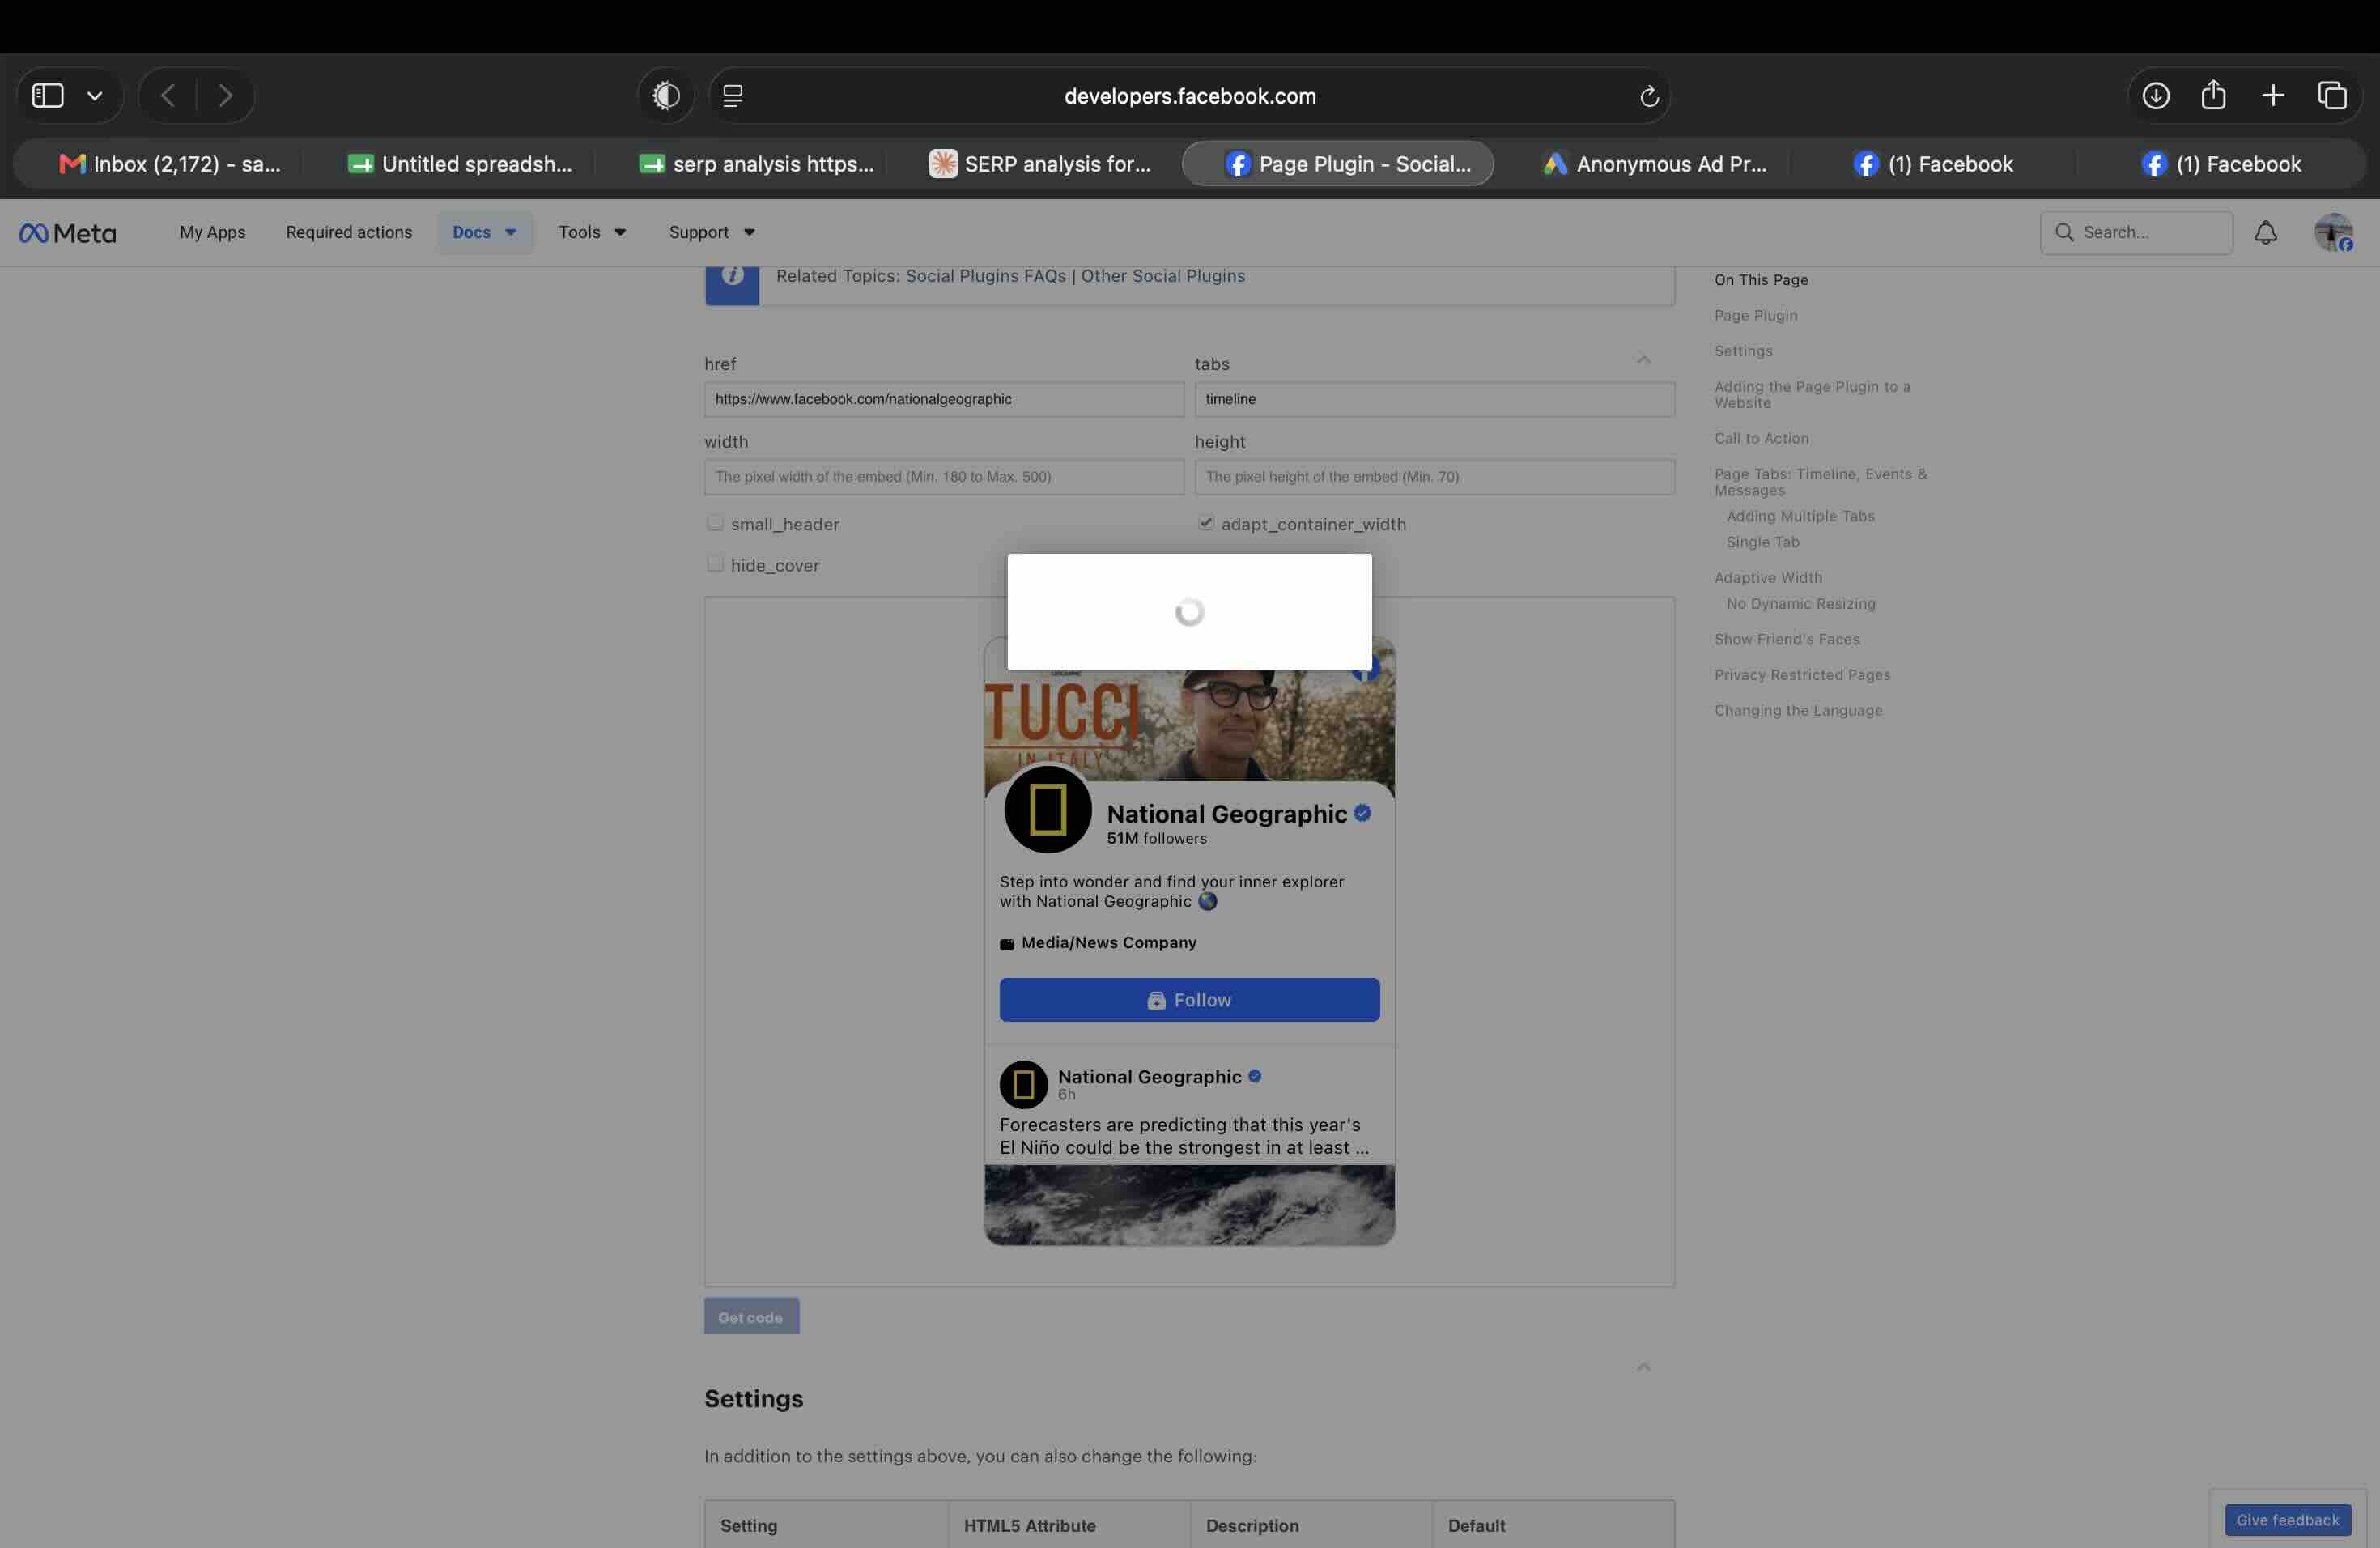Open National Geographic post author link

click(x=1149, y=1076)
